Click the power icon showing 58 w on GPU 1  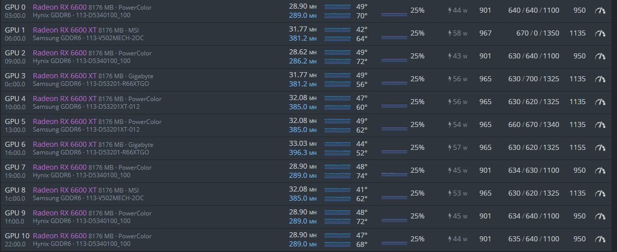coord(450,33)
